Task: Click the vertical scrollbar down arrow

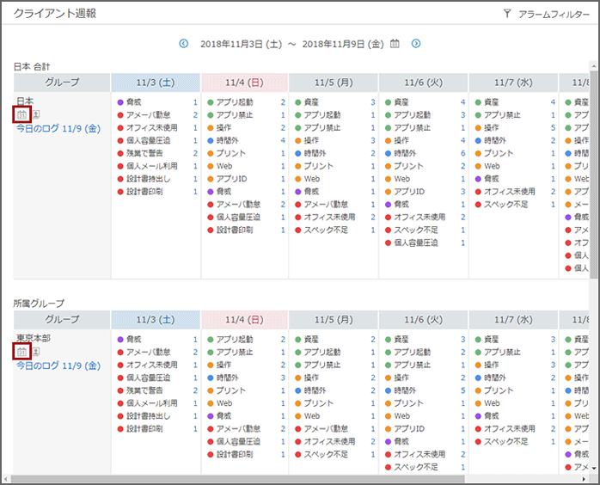Action: (593, 468)
